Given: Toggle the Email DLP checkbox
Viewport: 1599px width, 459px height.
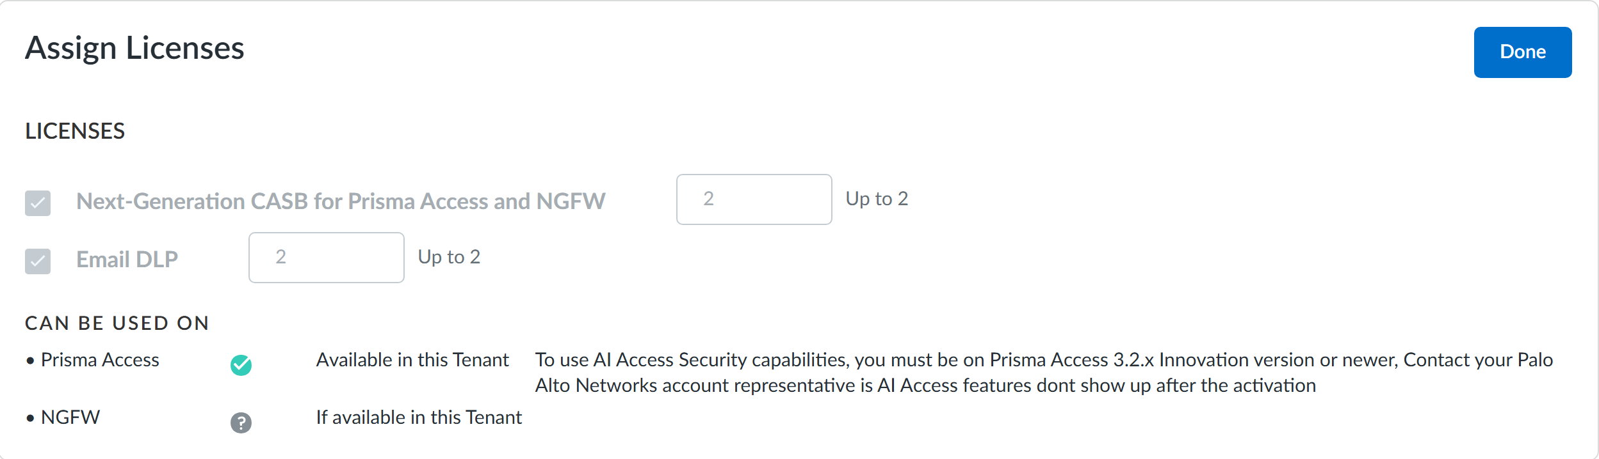Looking at the screenshot, I should (38, 261).
